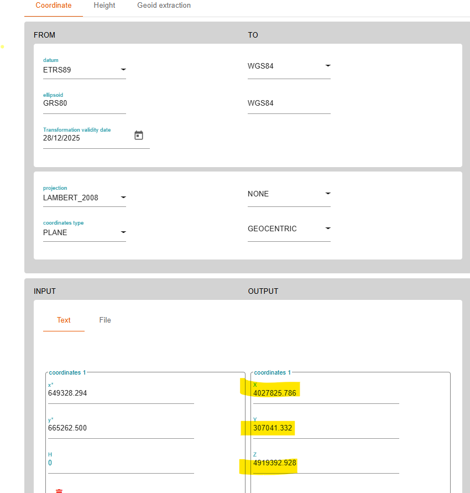Click the output Z value 4919392.928
Screen dimensions: 470x493
(325, 463)
